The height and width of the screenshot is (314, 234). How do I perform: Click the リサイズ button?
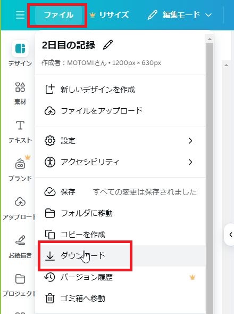pyautogui.click(x=110, y=15)
